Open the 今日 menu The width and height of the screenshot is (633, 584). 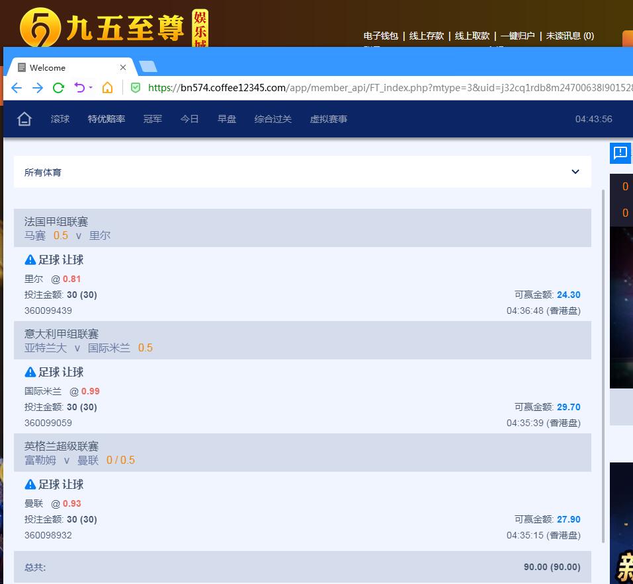coord(189,119)
